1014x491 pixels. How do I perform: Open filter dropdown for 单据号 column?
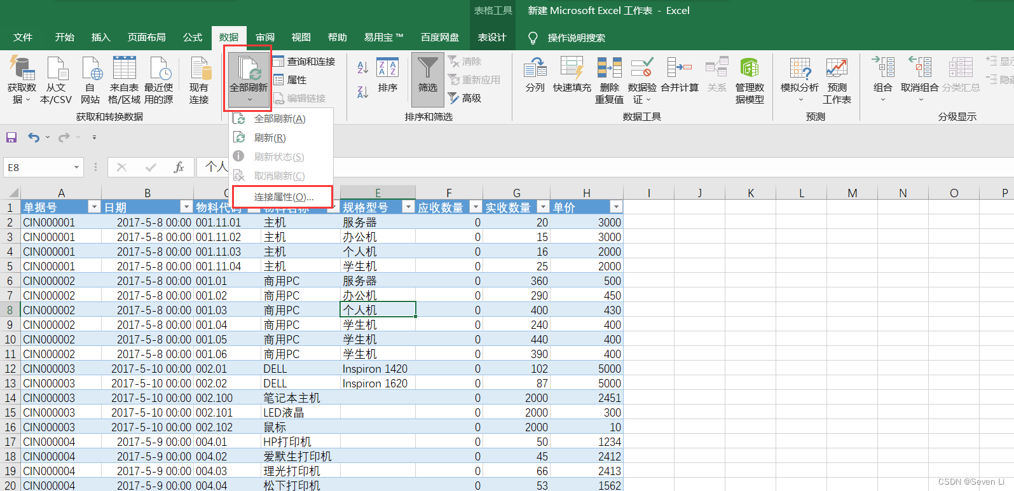click(x=94, y=207)
